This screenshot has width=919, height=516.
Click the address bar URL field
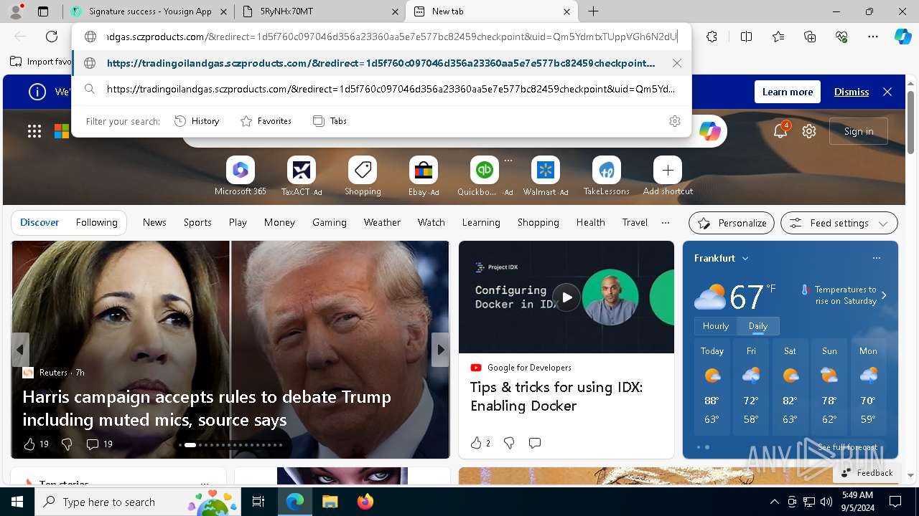(x=392, y=37)
